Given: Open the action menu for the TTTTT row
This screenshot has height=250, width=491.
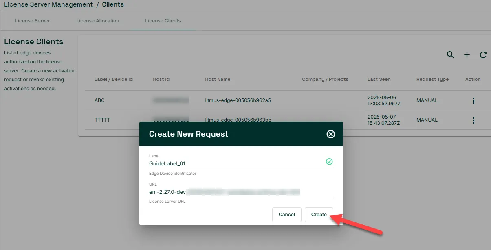Looking at the screenshot, I should click(473, 120).
